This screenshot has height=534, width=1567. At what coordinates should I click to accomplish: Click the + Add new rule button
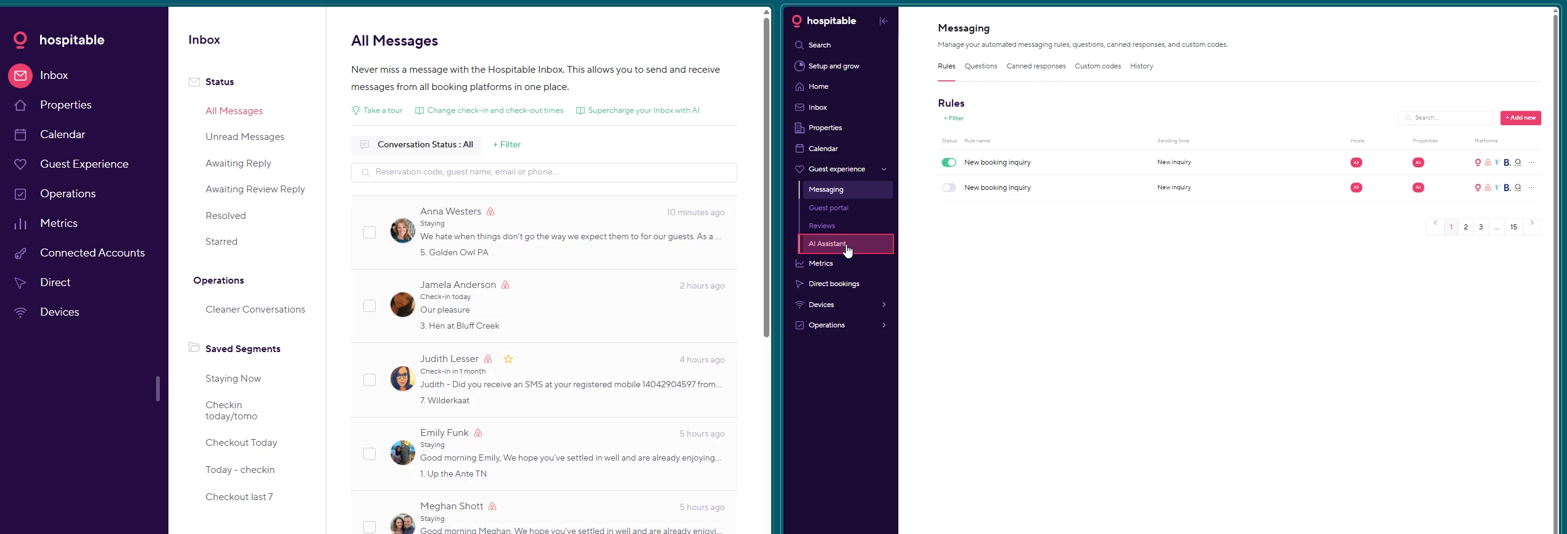click(x=1520, y=118)
